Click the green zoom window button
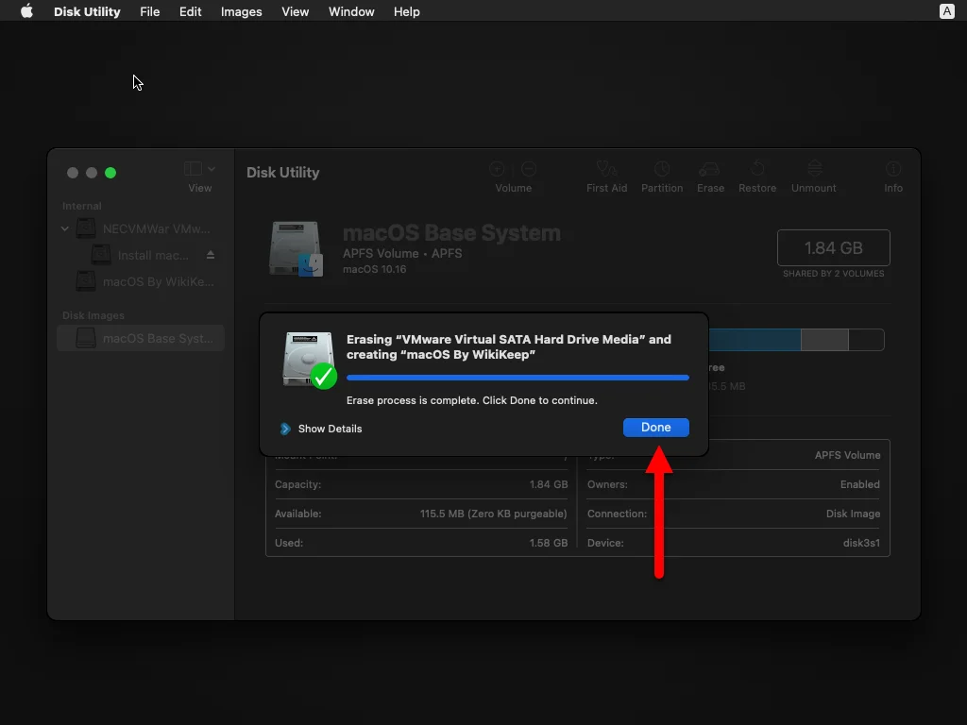Image resolution: width=967 pixels, height=725 pixels. point(110,173)
